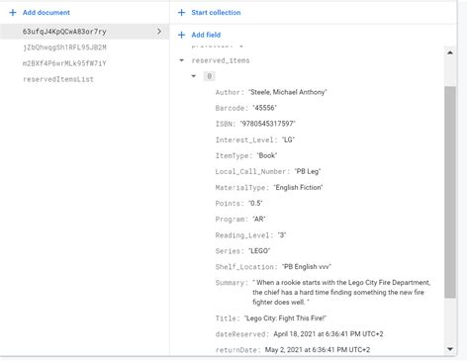Click the Local_Call_Number value PB Leg
This screenshot has width=469, height=362.
(x=308, y=171)
